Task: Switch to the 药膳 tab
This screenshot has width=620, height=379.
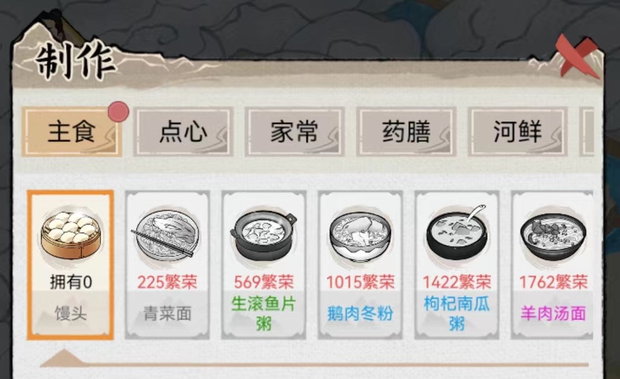Action: coord(406,132)
